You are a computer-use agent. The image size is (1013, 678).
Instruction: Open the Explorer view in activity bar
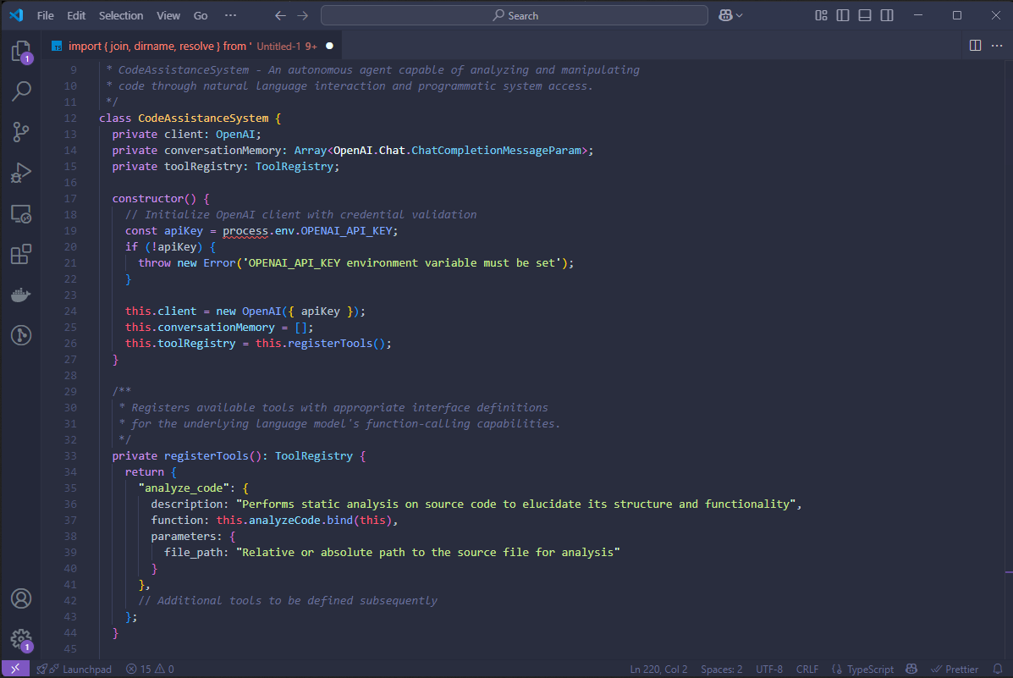(x=21, y=52)
